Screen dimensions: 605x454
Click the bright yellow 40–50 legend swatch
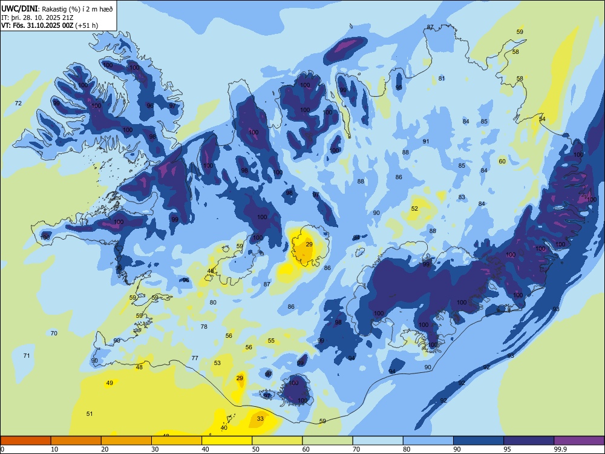[x=227, y=441]
